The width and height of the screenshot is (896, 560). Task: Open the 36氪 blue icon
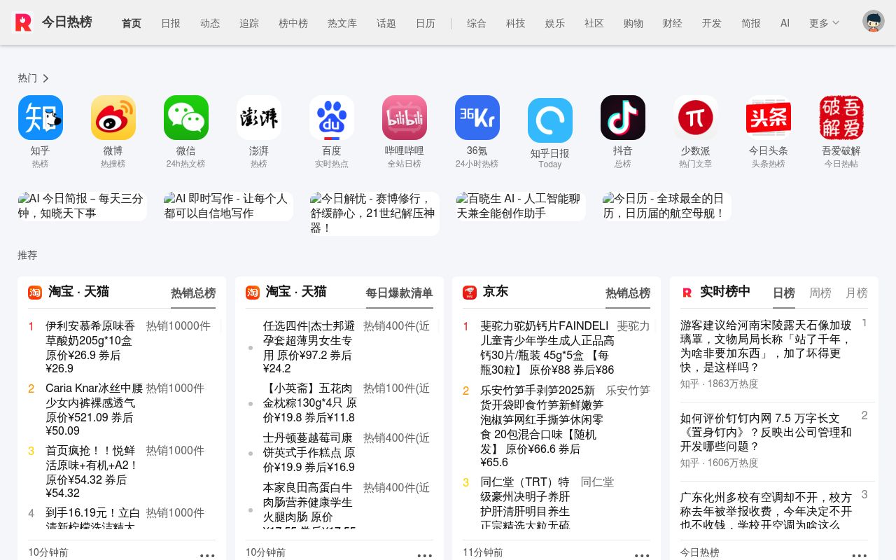(477, 118)
